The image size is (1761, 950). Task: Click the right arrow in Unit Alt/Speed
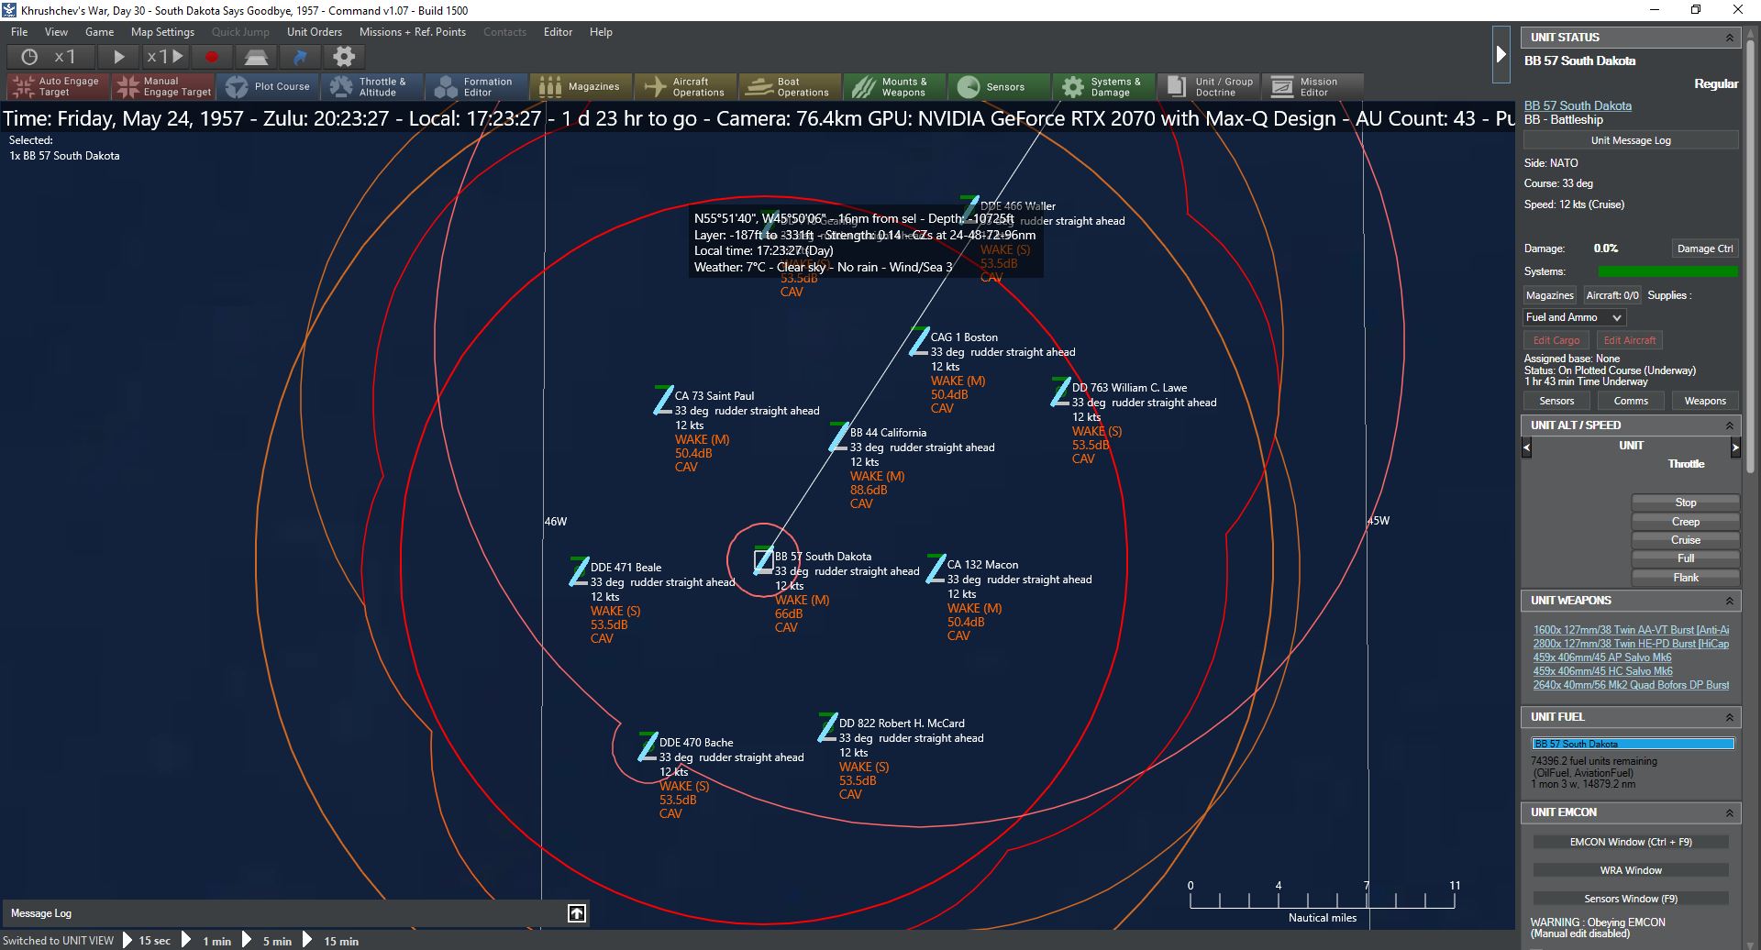1735,447
